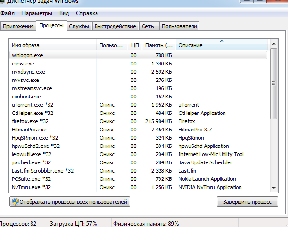
Task: Sort by Память column header
Action: pos(159,45)
